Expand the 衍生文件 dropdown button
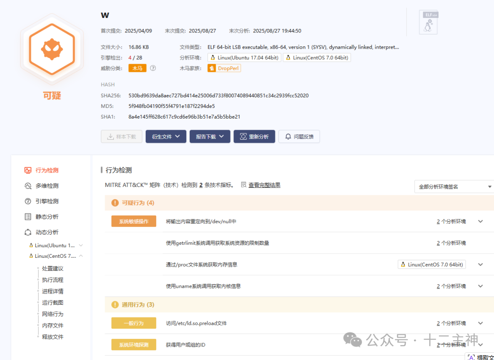This screenshot has width=494, height=360. point(165,136)
